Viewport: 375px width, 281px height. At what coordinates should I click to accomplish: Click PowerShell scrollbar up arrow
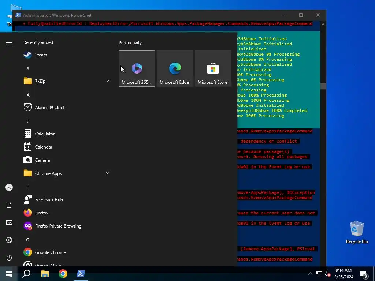pos(323,24)
